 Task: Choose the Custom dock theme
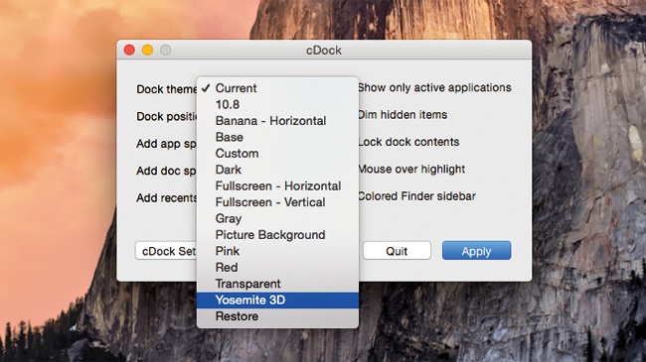tap(277, 154)
